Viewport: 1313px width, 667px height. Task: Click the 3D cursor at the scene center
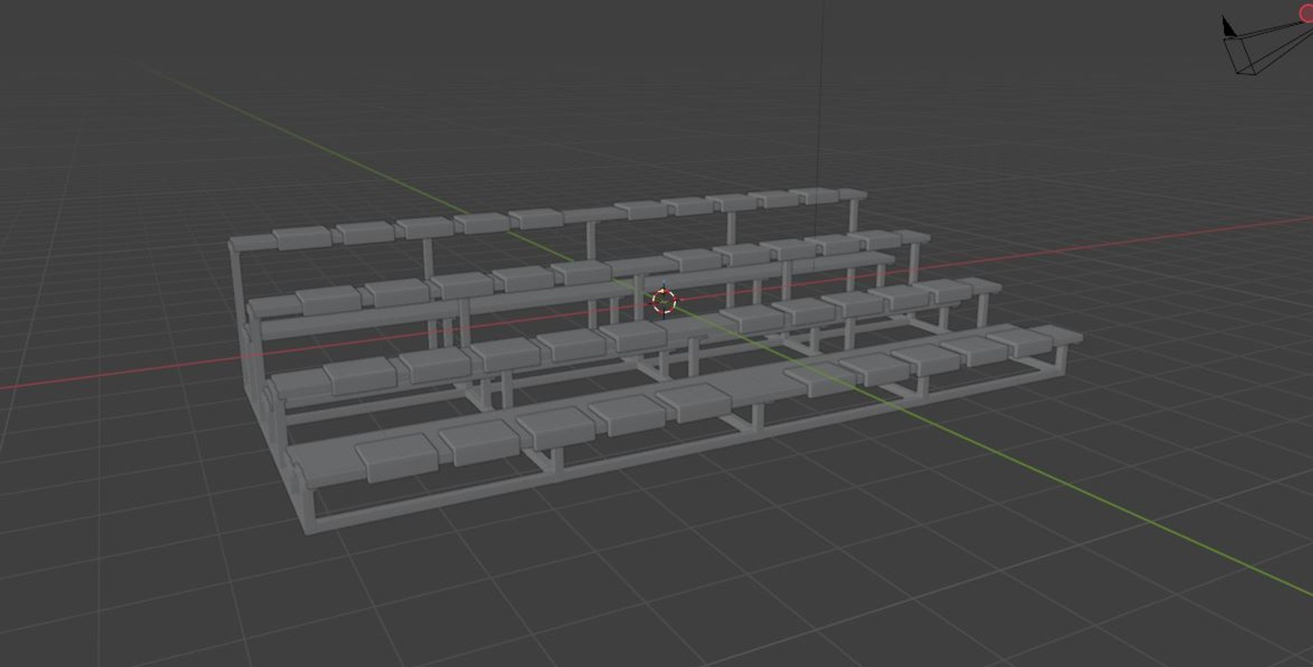[664, 301]
